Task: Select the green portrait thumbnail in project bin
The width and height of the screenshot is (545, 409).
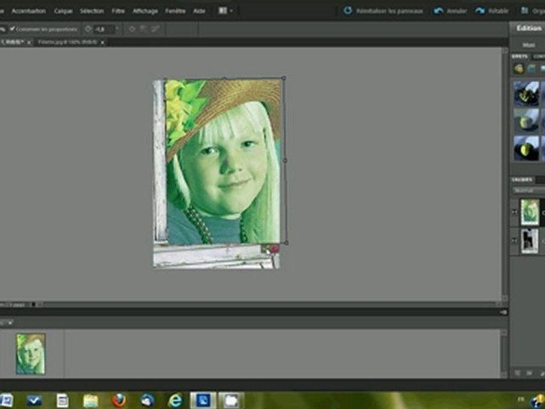Action: click(31, 354)
